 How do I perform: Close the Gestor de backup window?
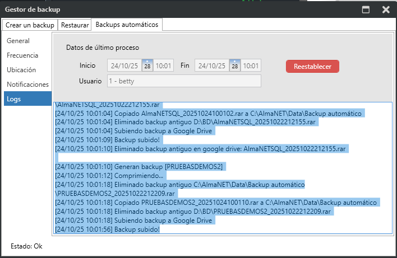(386, 10)
